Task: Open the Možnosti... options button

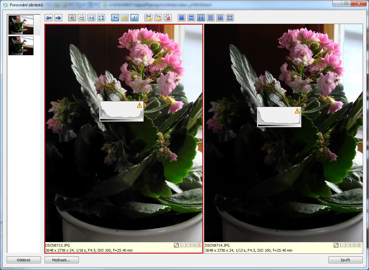Action: pyautogui.click(x=62, y=260)
